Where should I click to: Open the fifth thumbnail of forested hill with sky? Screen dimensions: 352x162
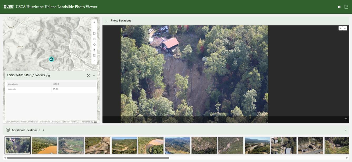124,145
